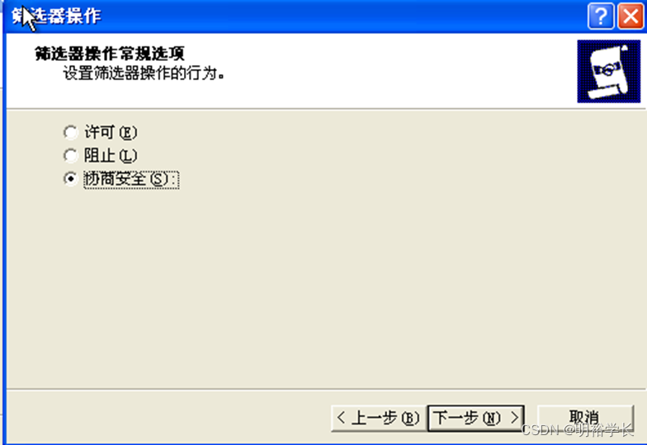Image resolution: width=647 pixels, height=445 pixels.
Task: Click the scroll wizard icon image
Action: click(x=609, y=71)
